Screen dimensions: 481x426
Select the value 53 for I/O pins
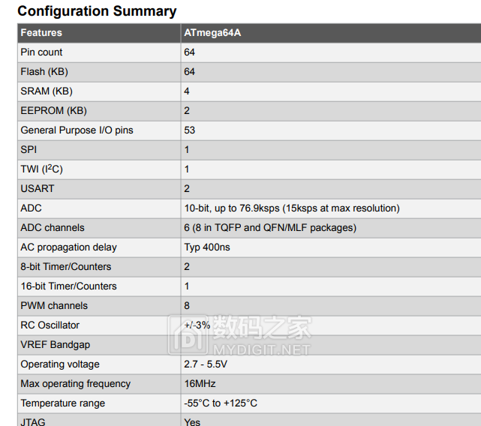189,130
